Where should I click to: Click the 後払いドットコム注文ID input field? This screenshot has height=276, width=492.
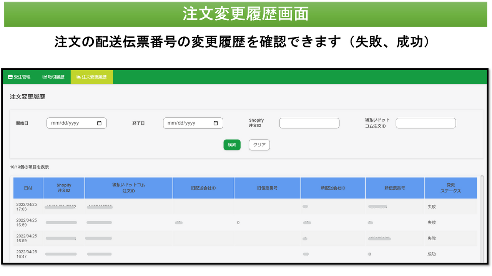[x=426, y=123]
